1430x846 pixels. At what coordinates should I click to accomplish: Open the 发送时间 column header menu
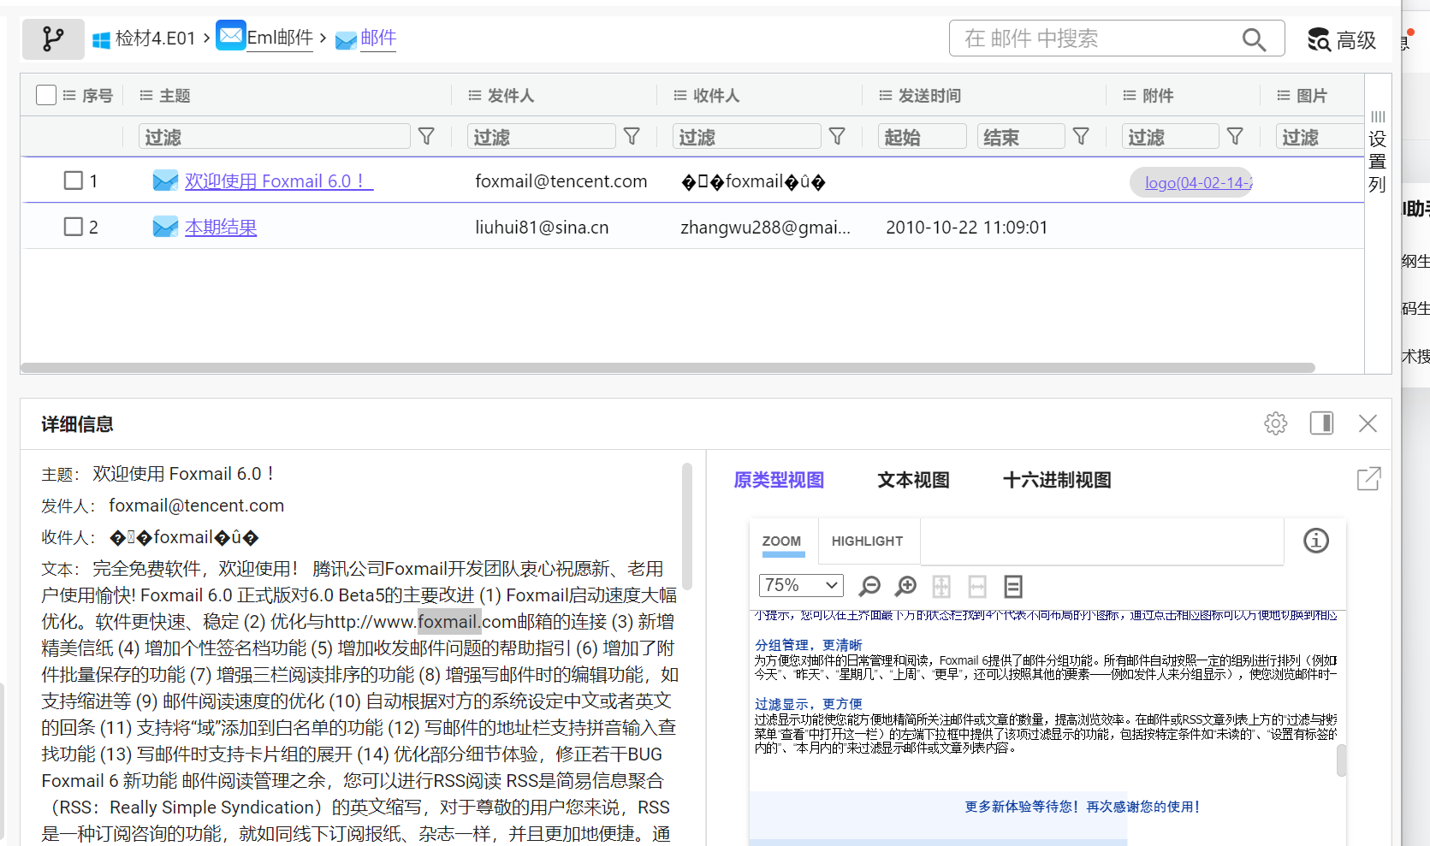pos(886,96)
